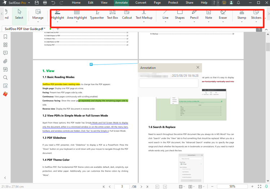Screen dimensions: 270x189
Task: Go to the first page
Action: [104, 186]
